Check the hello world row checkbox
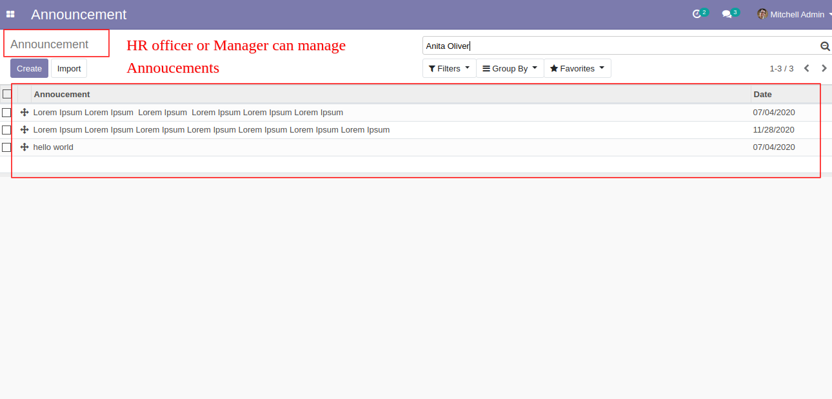 point(7,147)
